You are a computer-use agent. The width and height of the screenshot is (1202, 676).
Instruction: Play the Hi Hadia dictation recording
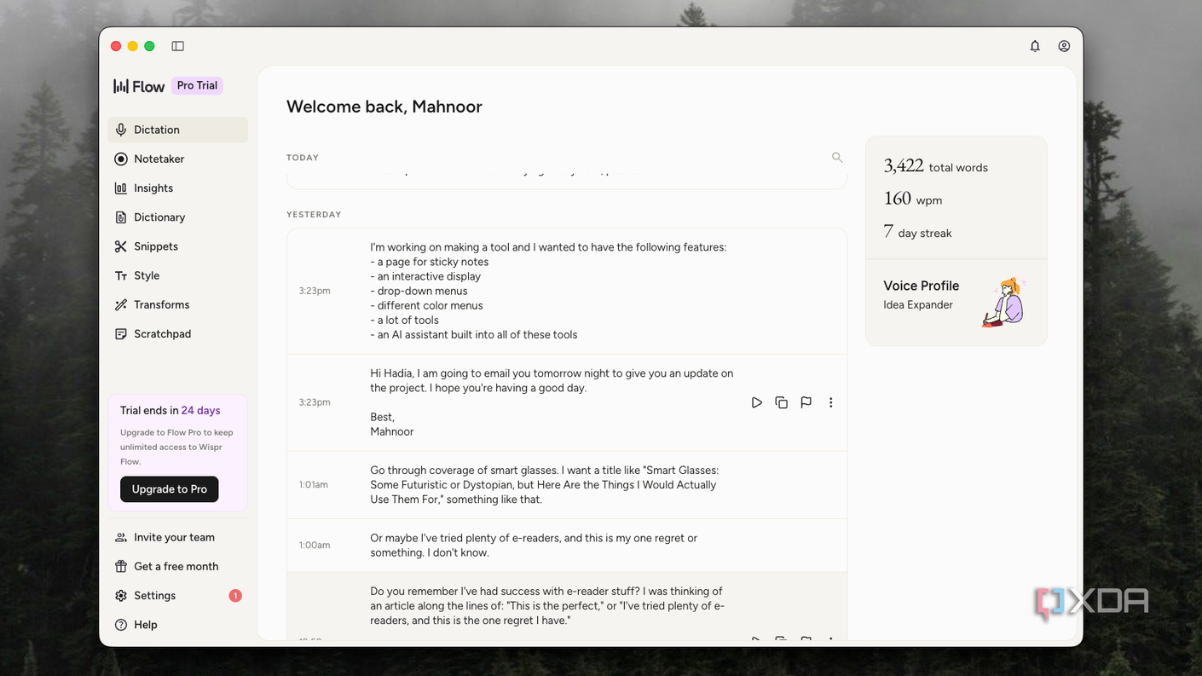pos(756,402)
